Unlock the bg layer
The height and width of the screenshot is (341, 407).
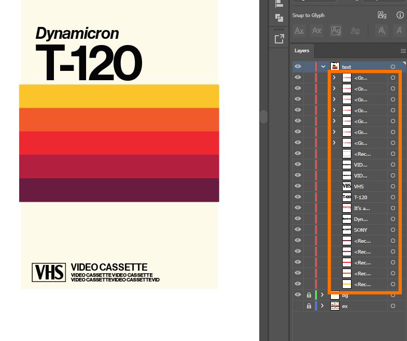309,295
